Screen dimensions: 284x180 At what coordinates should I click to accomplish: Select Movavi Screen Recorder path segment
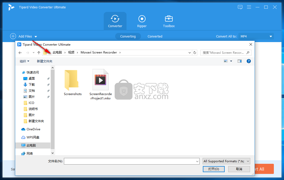point(99,52)
